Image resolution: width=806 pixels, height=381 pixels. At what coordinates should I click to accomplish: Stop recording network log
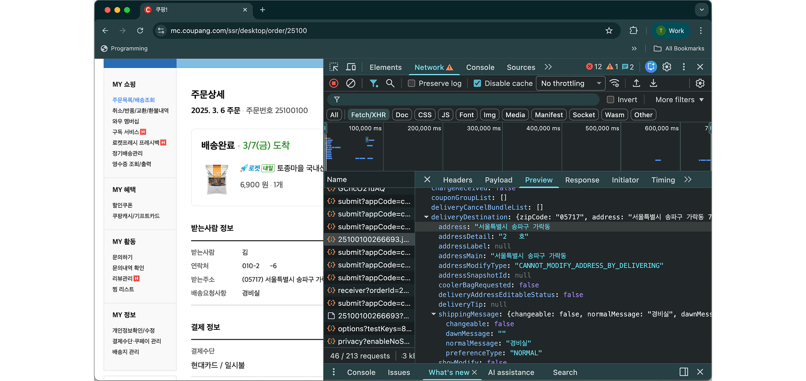pos(334,83)
